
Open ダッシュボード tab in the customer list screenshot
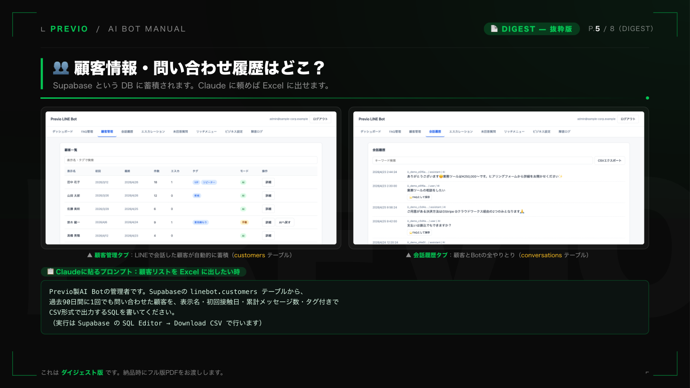pyautogui.click(x=63, y=132)
